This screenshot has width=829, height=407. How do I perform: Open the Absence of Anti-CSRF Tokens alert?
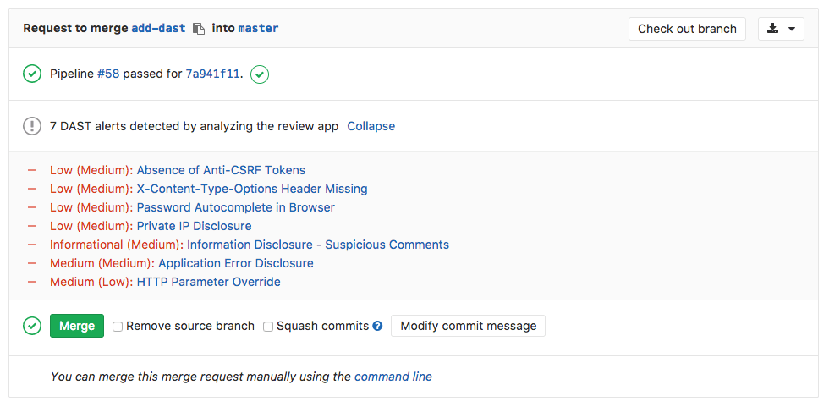tap(221, 170)
